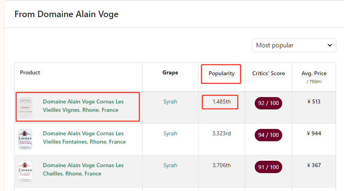Viewport: 344px width, 191px height.
Task: Click the Les Vieilles Fontaines label thumbnail
Action: click(x=25, y=139)
